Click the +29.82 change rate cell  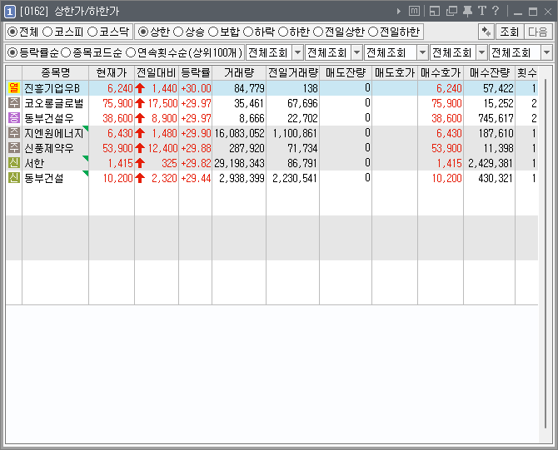click(196, 163)
